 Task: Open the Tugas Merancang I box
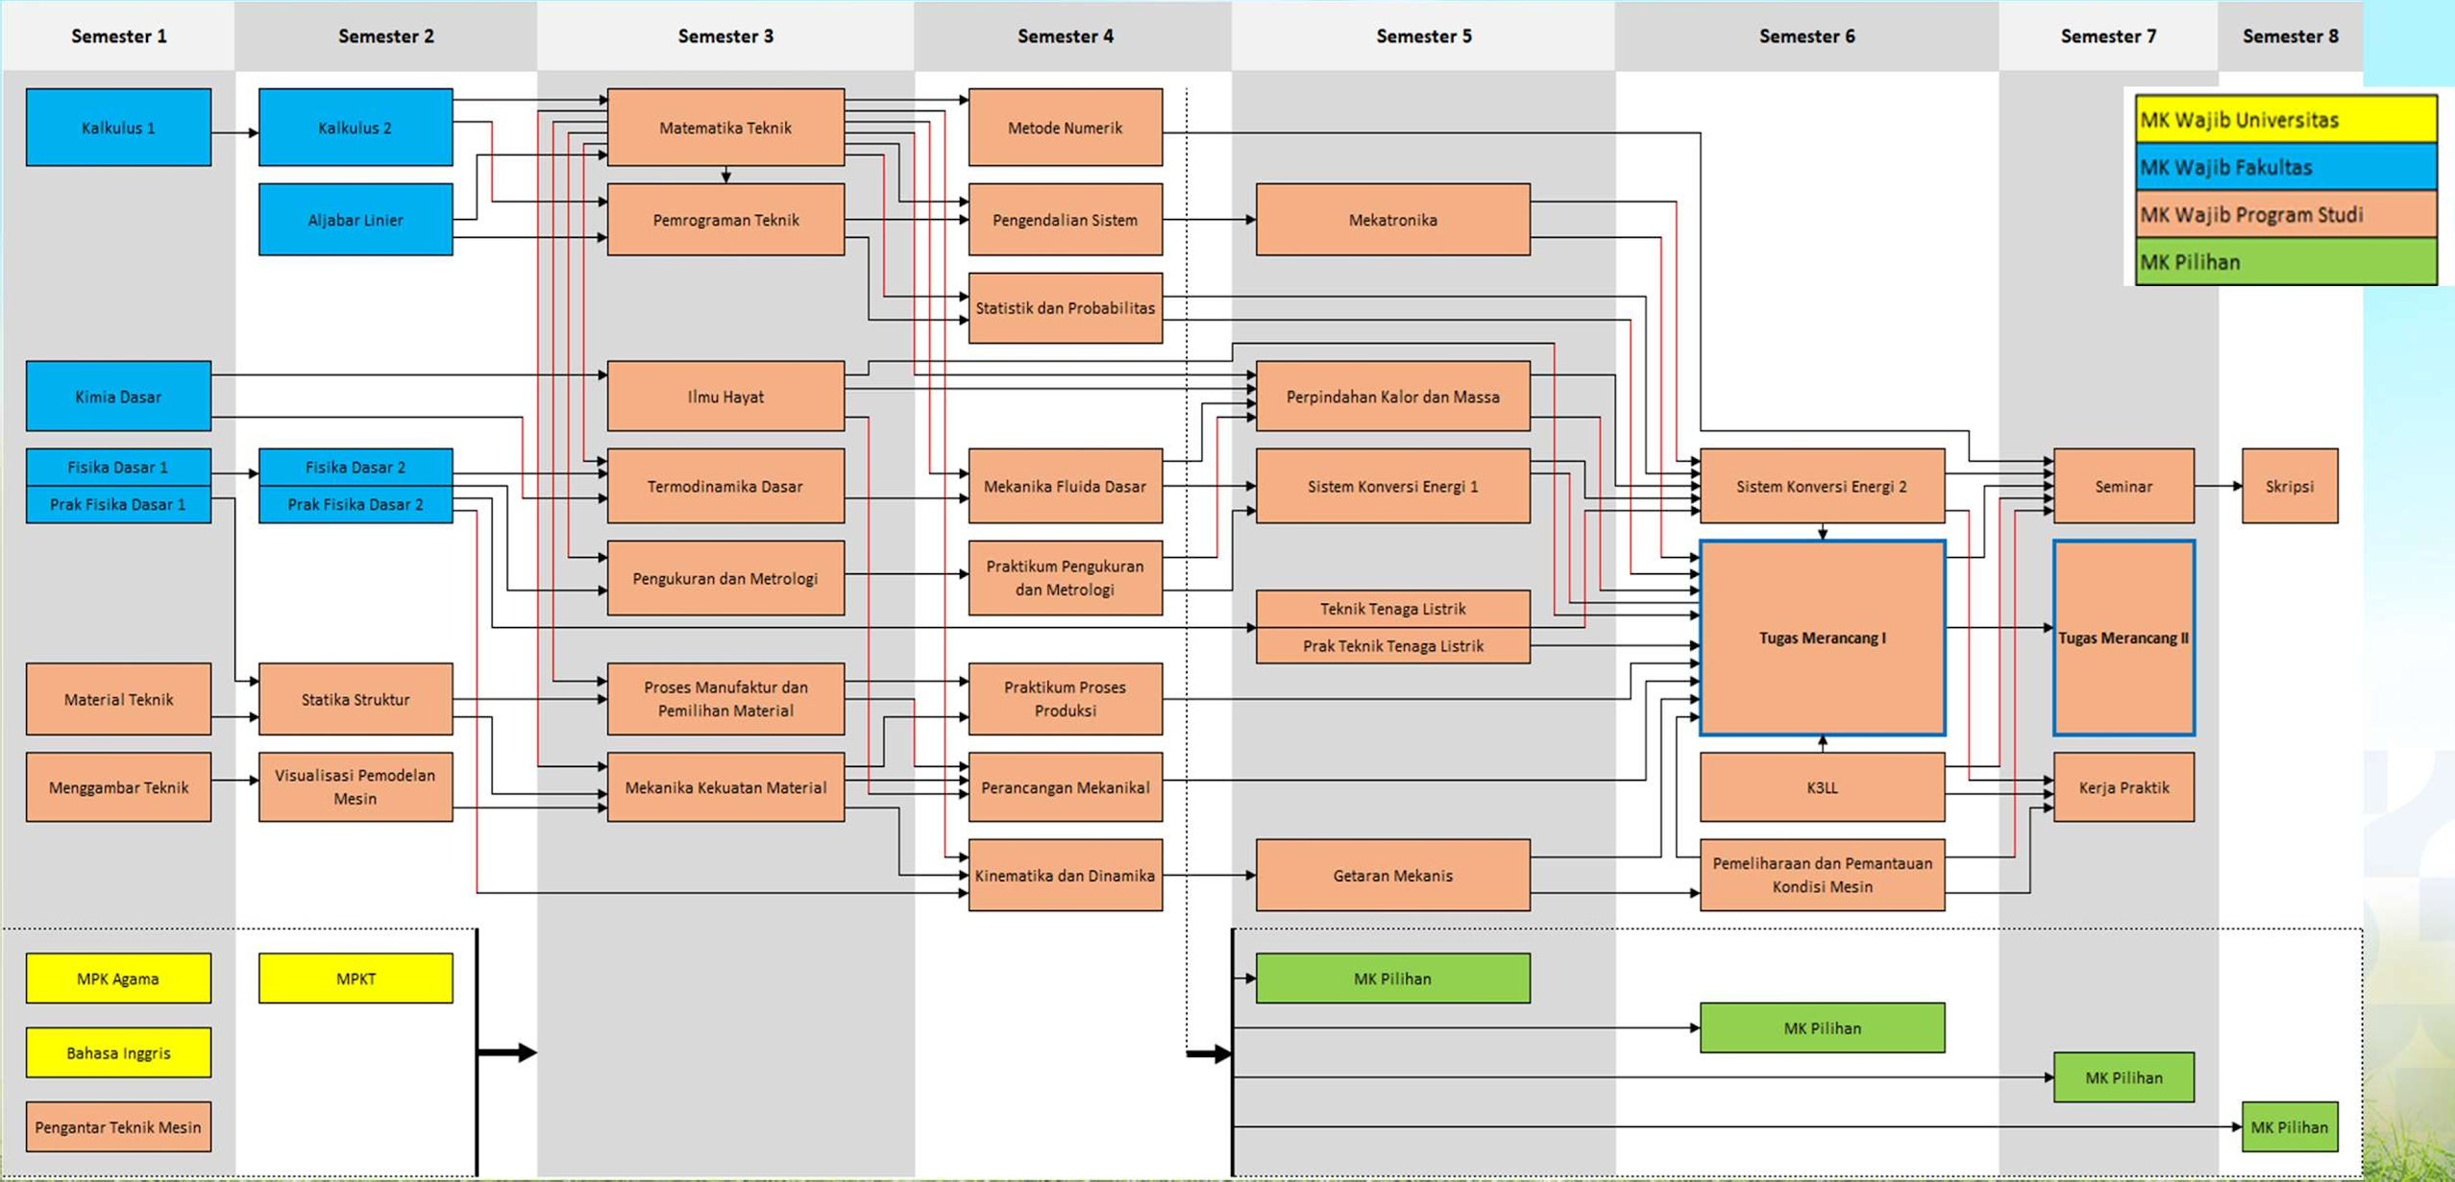tap(1821, 636)
